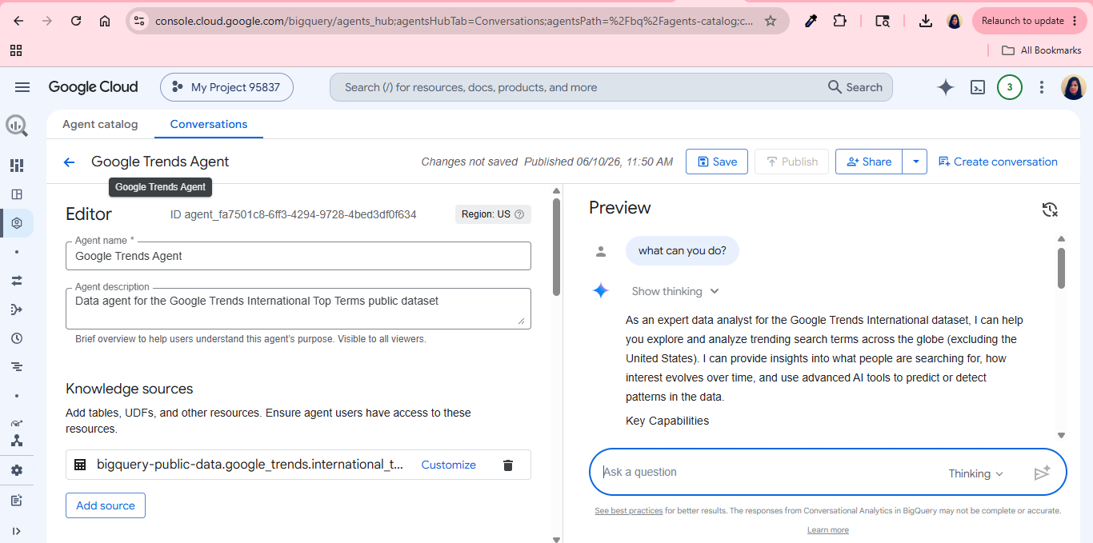Viewport: 1093px width, 543px height.
Task: Click Relaunch to update button
Action: click(1030, 21)
